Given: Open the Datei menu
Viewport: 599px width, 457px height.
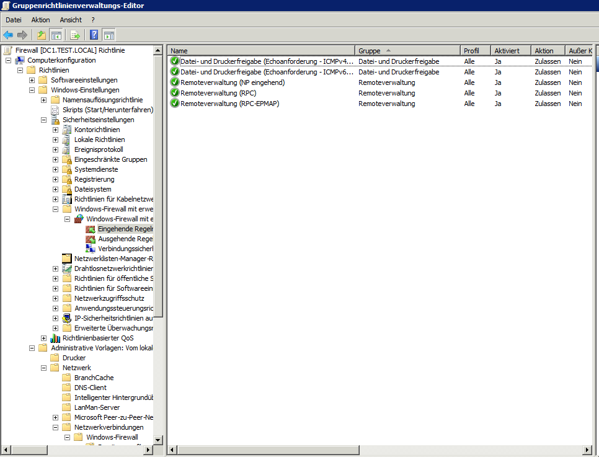Looking at the screenshot, I should pyautogui.click(x=13, y=20).
